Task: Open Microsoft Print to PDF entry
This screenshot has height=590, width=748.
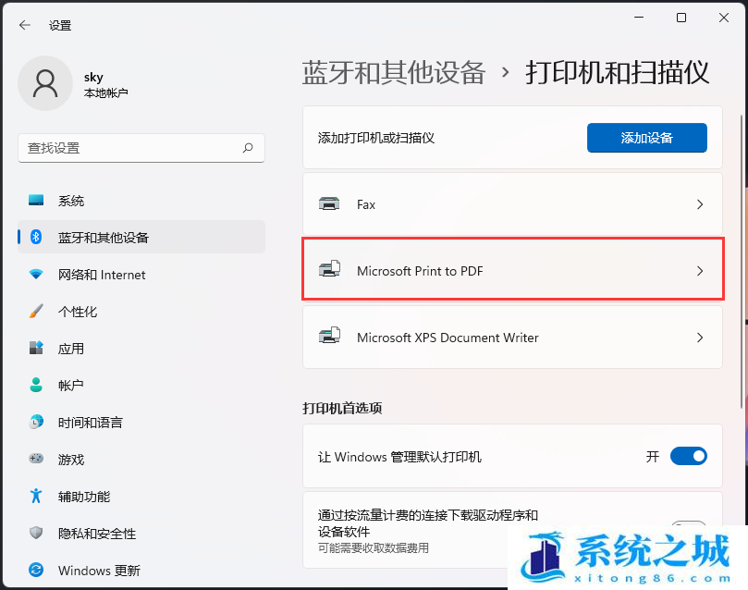Action: pyautogui.click(x=512, y=270)
